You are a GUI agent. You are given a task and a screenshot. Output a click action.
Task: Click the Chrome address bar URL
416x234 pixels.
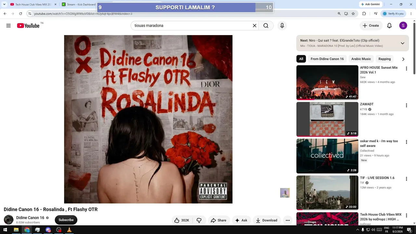click(x=83, y=14)
